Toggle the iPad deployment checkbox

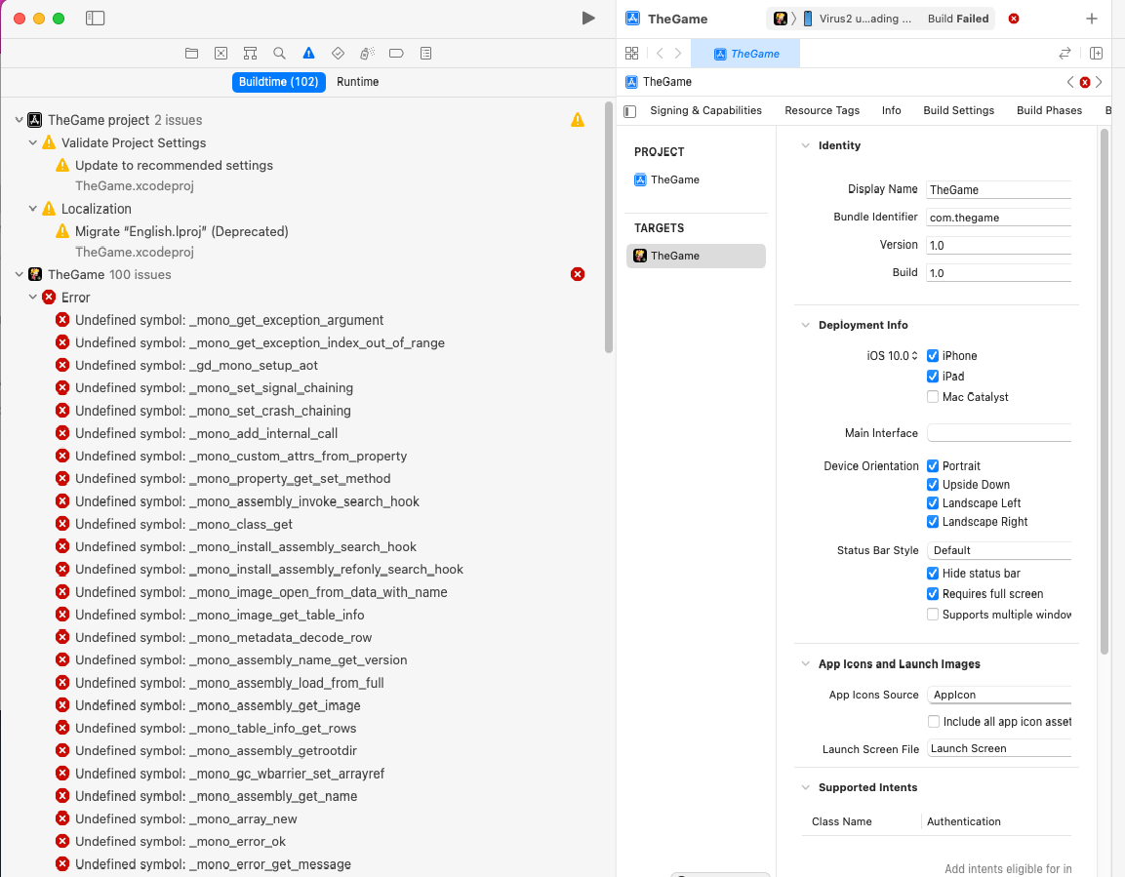(933, 376)
